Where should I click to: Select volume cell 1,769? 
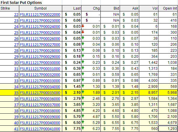click(x=149, y=75)
